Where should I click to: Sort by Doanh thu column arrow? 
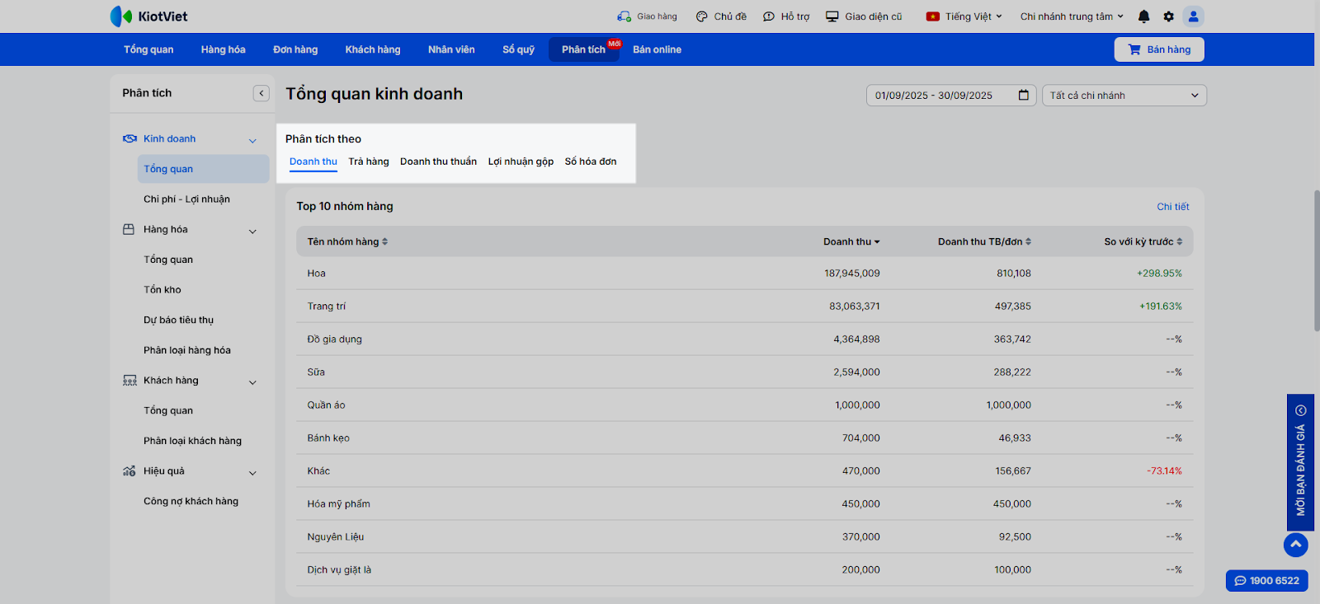[877, 242]
